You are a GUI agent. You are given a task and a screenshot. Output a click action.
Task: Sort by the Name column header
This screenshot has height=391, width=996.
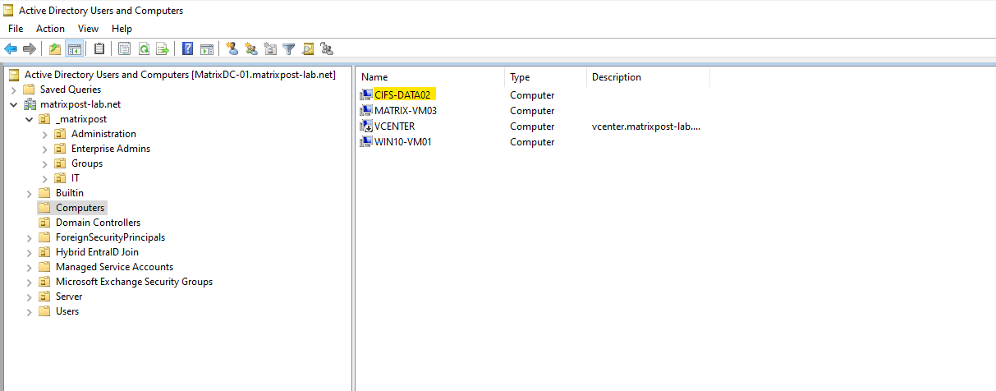pos(430,77)
